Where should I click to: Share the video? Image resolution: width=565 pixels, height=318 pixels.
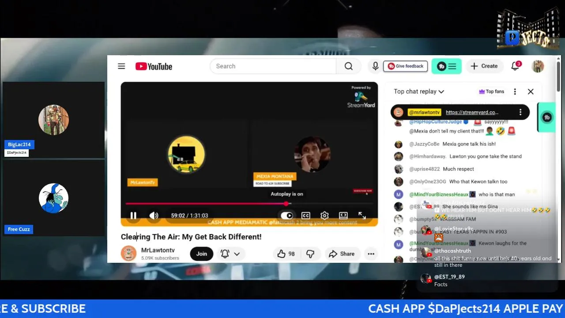click(342, 254)
